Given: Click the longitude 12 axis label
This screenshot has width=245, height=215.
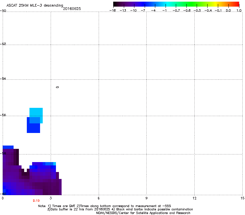Looking at the screenshot, I should [x=194, y=198].
